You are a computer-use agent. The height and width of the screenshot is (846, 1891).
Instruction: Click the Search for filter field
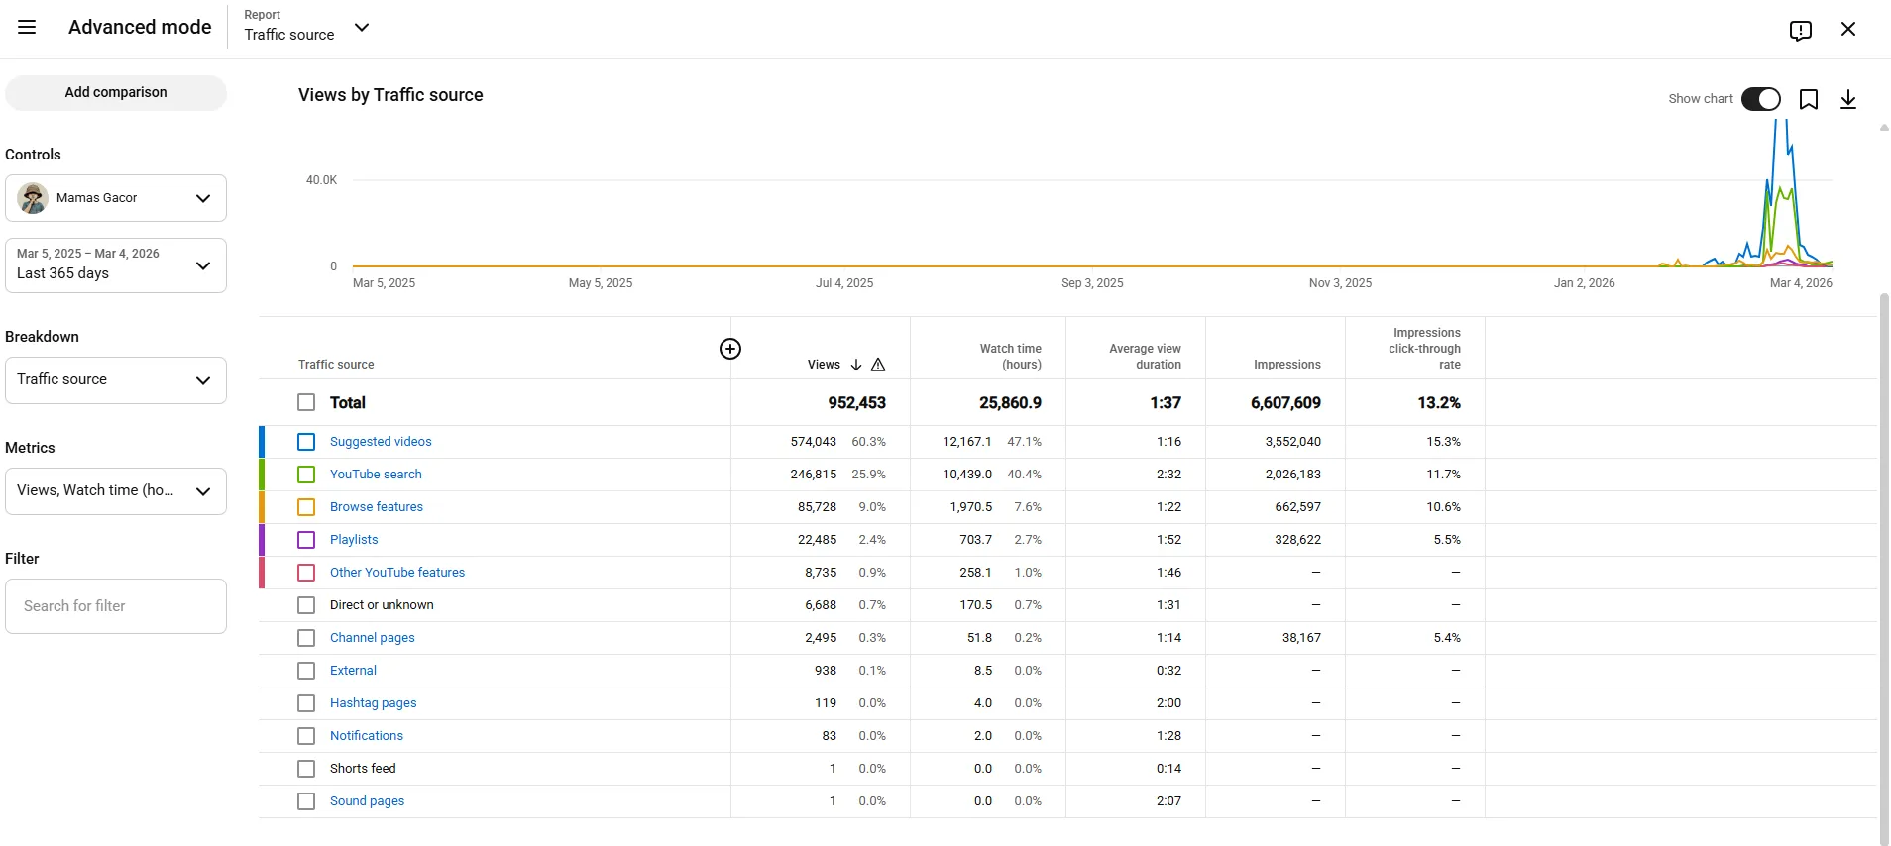pyautogui.click(x=116, y=606)
